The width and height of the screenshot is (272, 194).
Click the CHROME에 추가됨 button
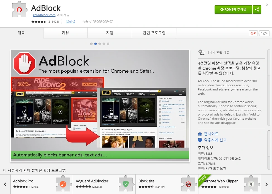tap(233, 9)
